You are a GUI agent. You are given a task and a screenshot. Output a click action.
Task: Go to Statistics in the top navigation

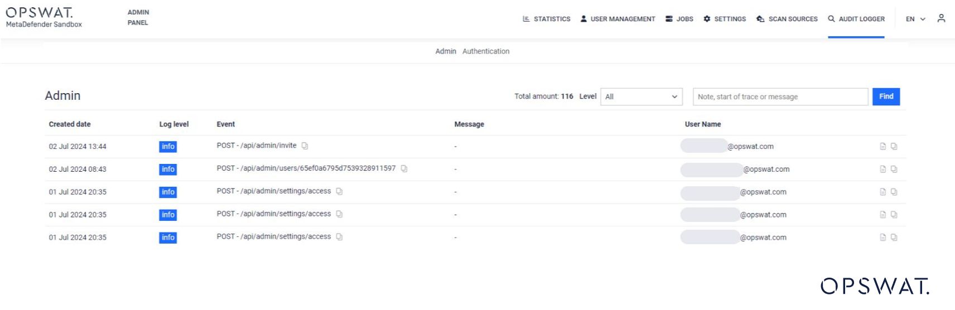pyautogui.click(x=546, y=19)
